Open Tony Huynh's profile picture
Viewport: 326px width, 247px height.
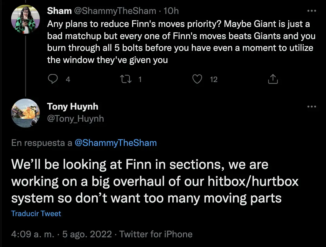pos(25,113)
